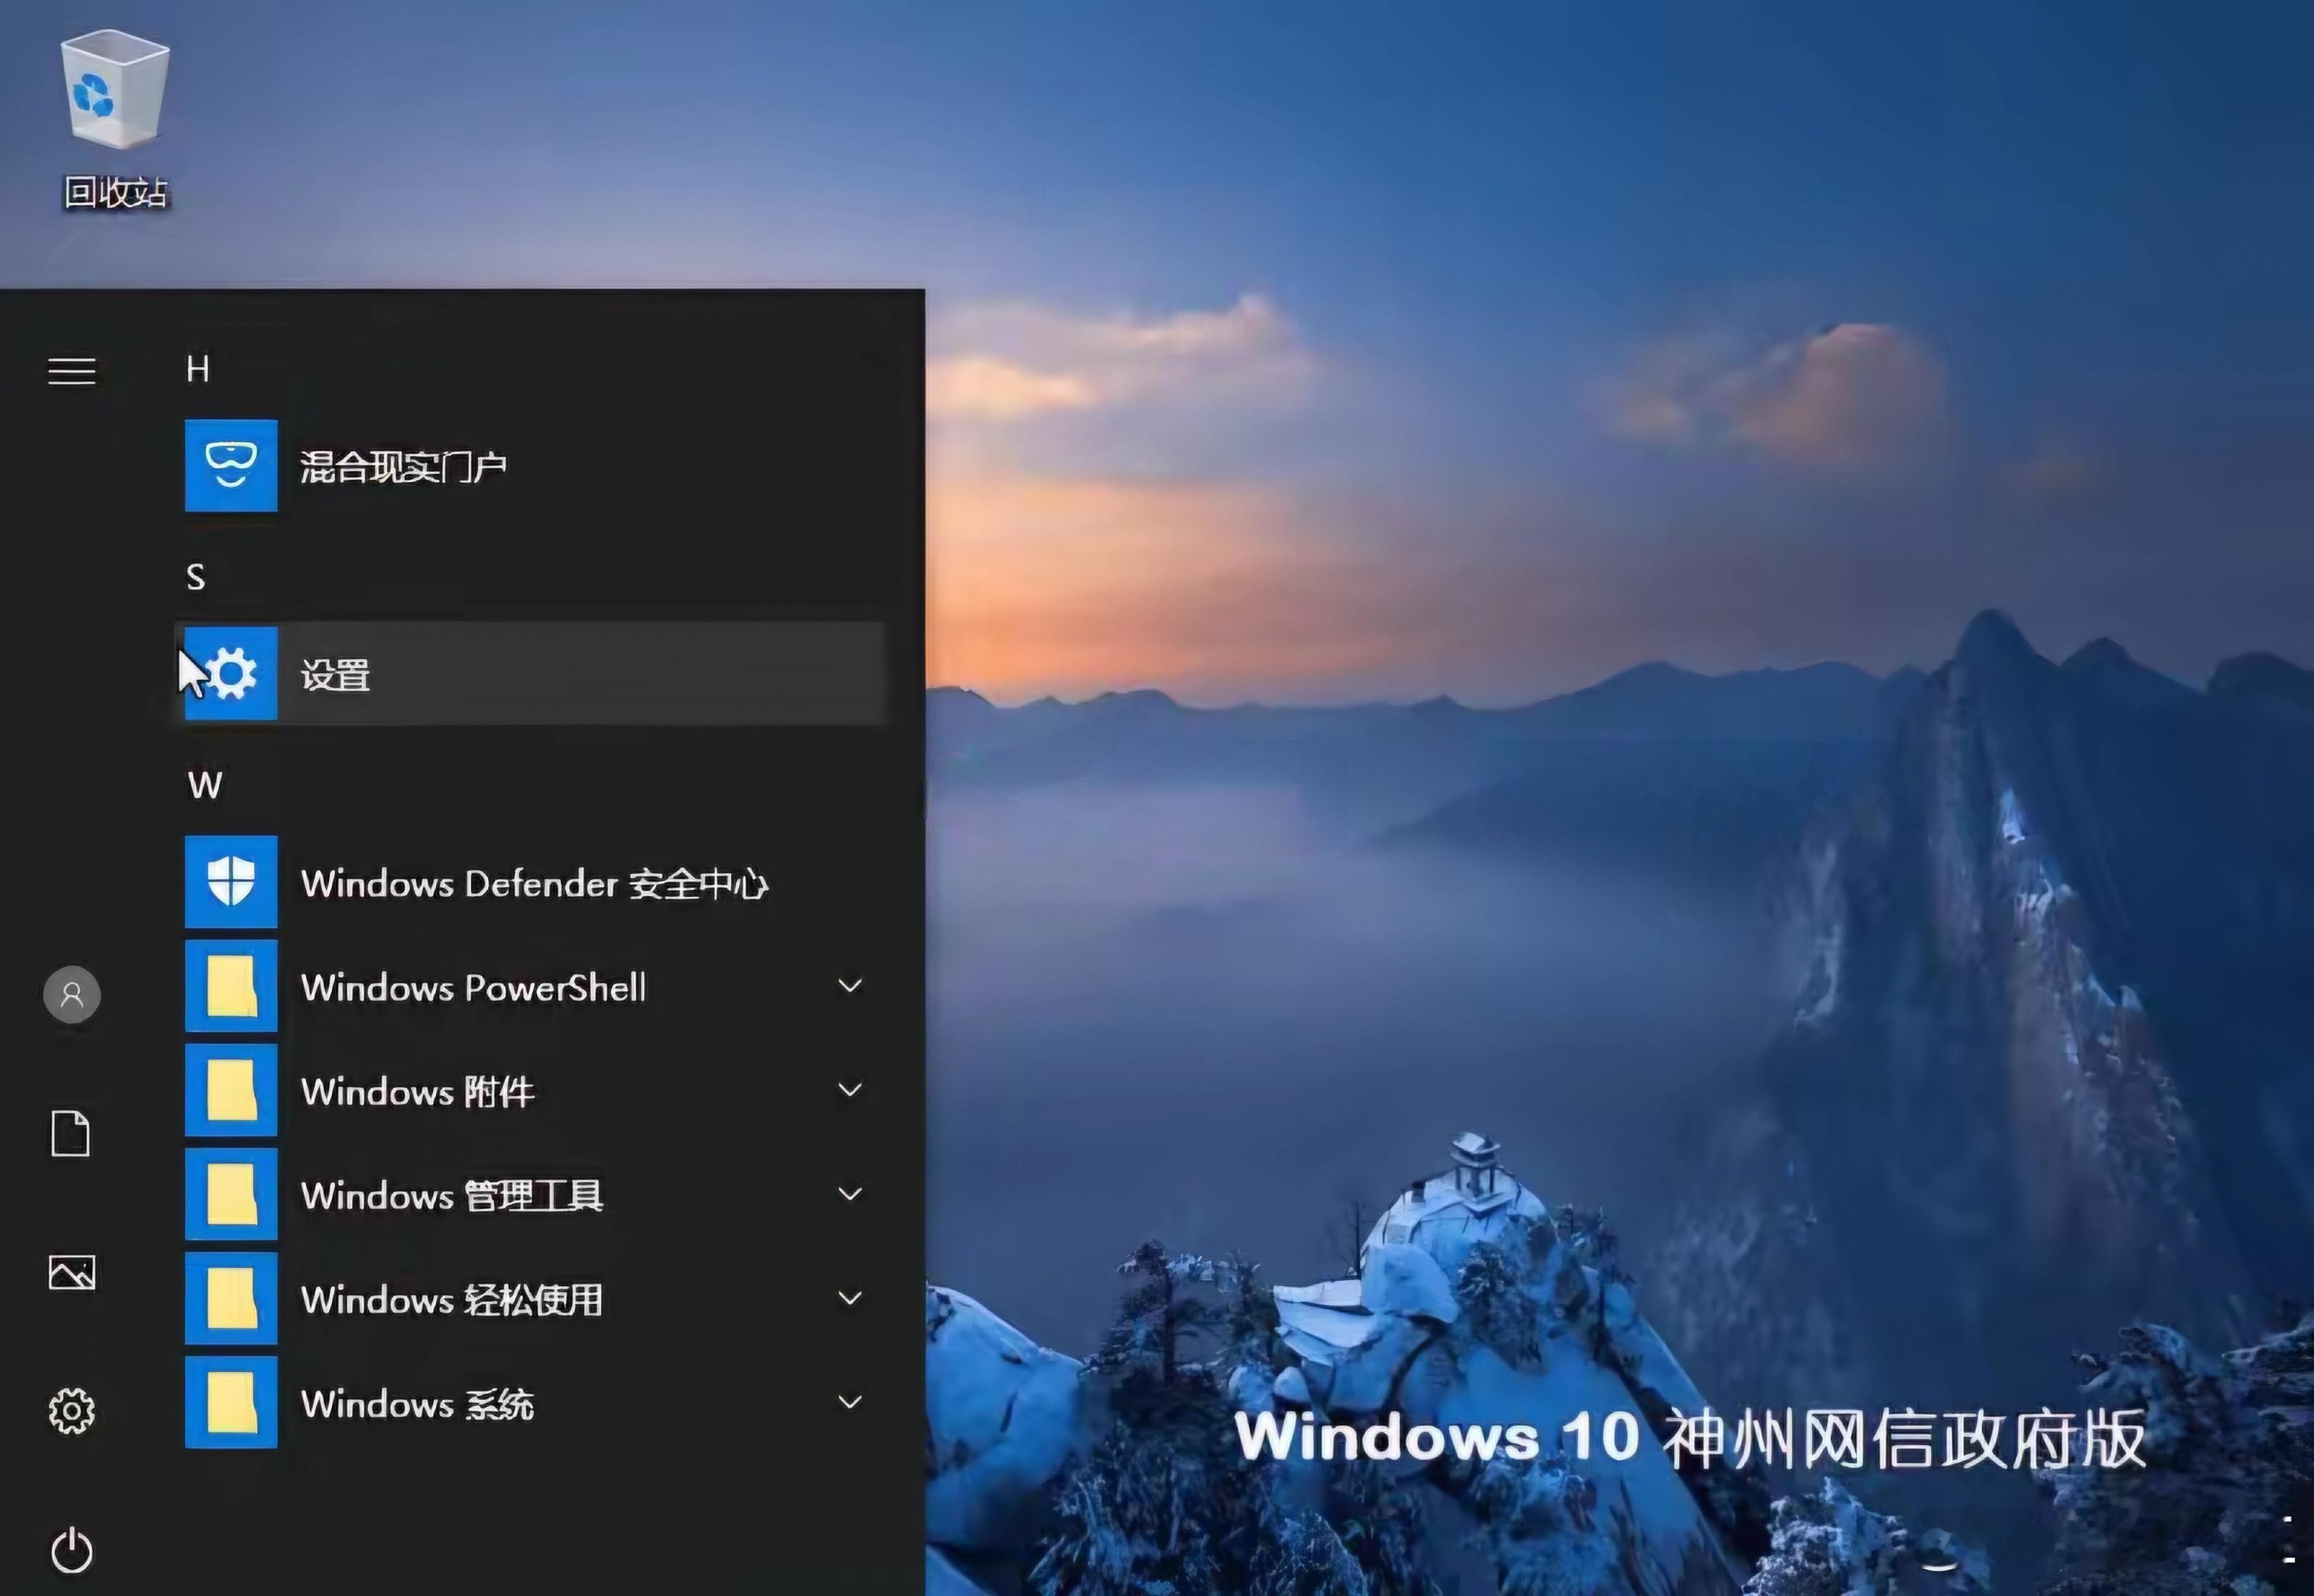Open the Recycle Bin desktop icon
The height and width of the screenshot is (1596, 2314).
[115, 90]
